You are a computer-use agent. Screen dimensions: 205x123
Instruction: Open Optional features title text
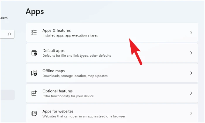(x=57, y=91)
